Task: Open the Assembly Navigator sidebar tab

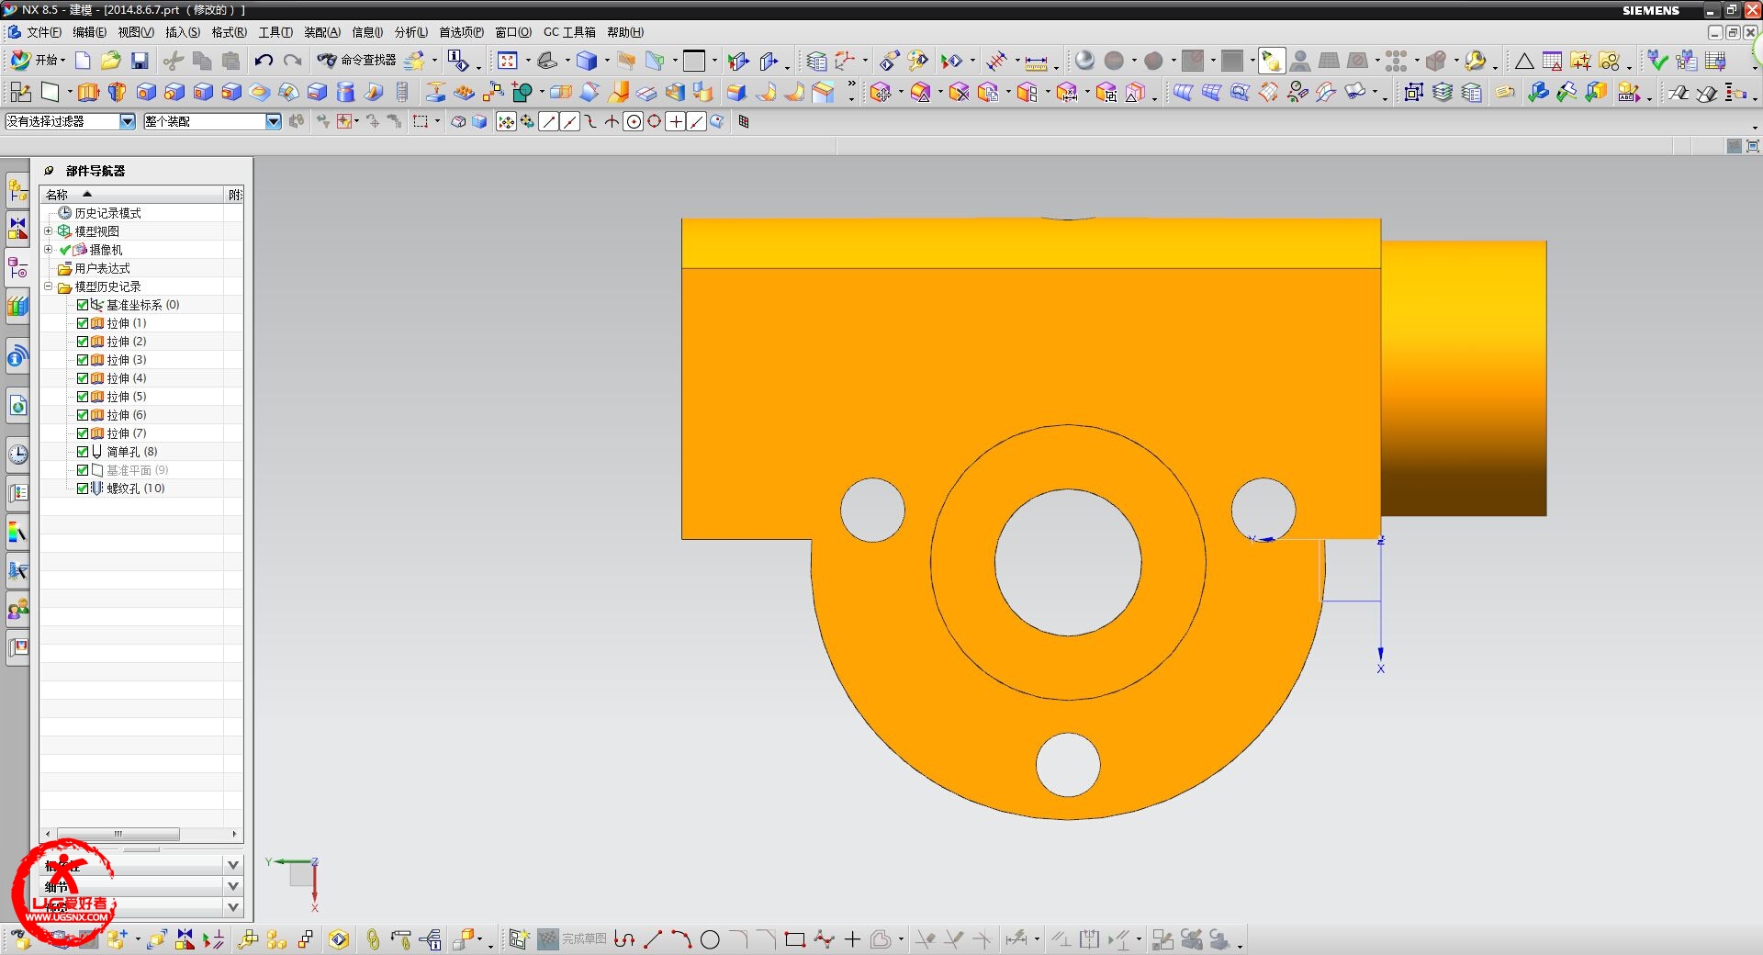Action: coord(17,190)
